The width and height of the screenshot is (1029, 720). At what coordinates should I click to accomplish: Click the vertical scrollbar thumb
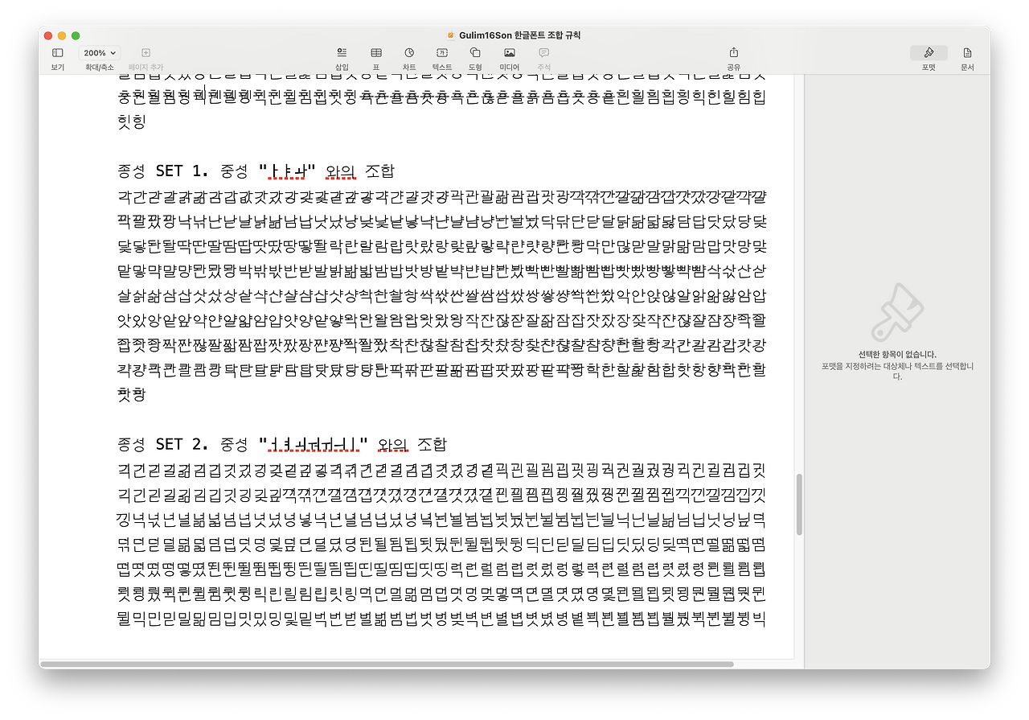pos(799,504)
